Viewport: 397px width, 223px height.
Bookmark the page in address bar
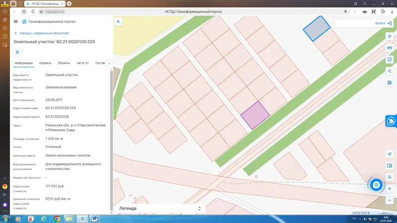coord(345,11)
